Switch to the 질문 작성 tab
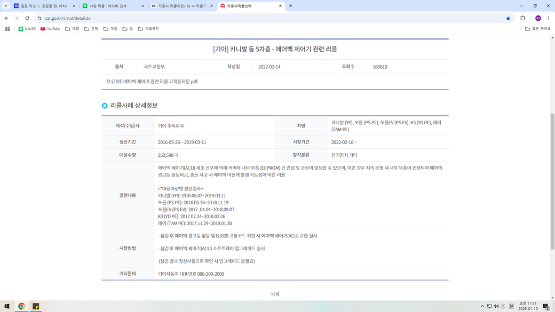555x312 pixels. [x=43, y=6]
